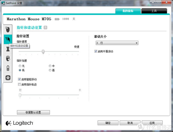Enable the 启用指针轨迹 checkbox

tap(19, 85)
